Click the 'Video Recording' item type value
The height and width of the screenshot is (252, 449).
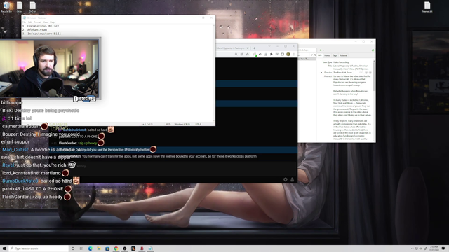tap(341, 62)
